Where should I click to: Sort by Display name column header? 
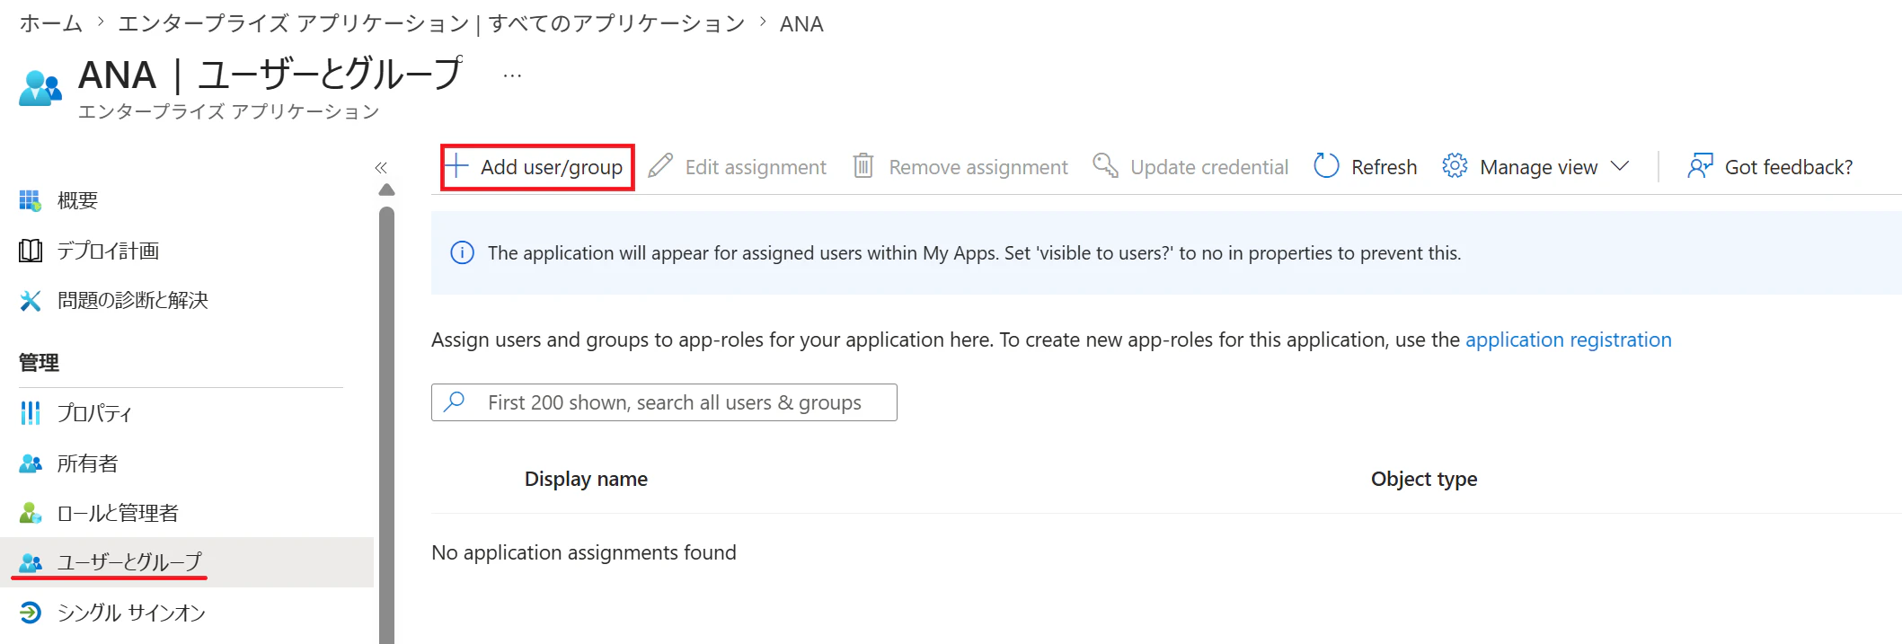point(586,479)
